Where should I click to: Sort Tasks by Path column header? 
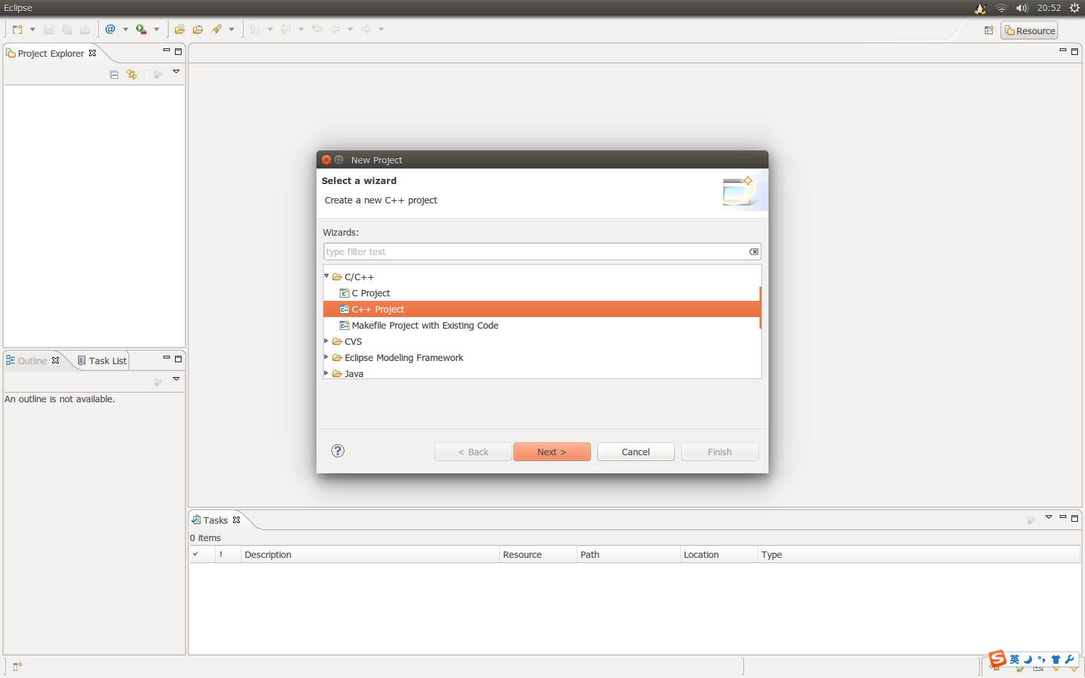[628, 555]
